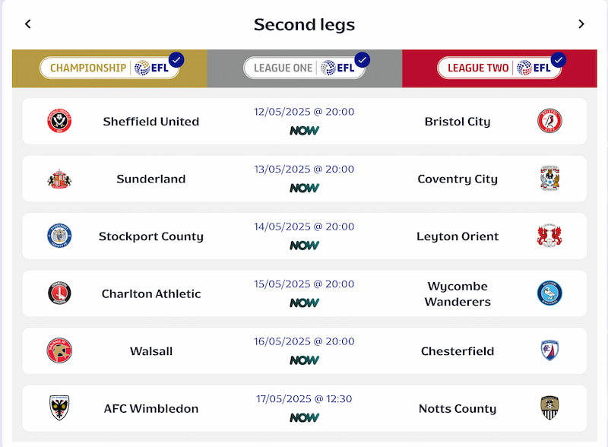Go to previous legs with left chevron
Viewport: 608px width, 447px height.
(28, 24)
